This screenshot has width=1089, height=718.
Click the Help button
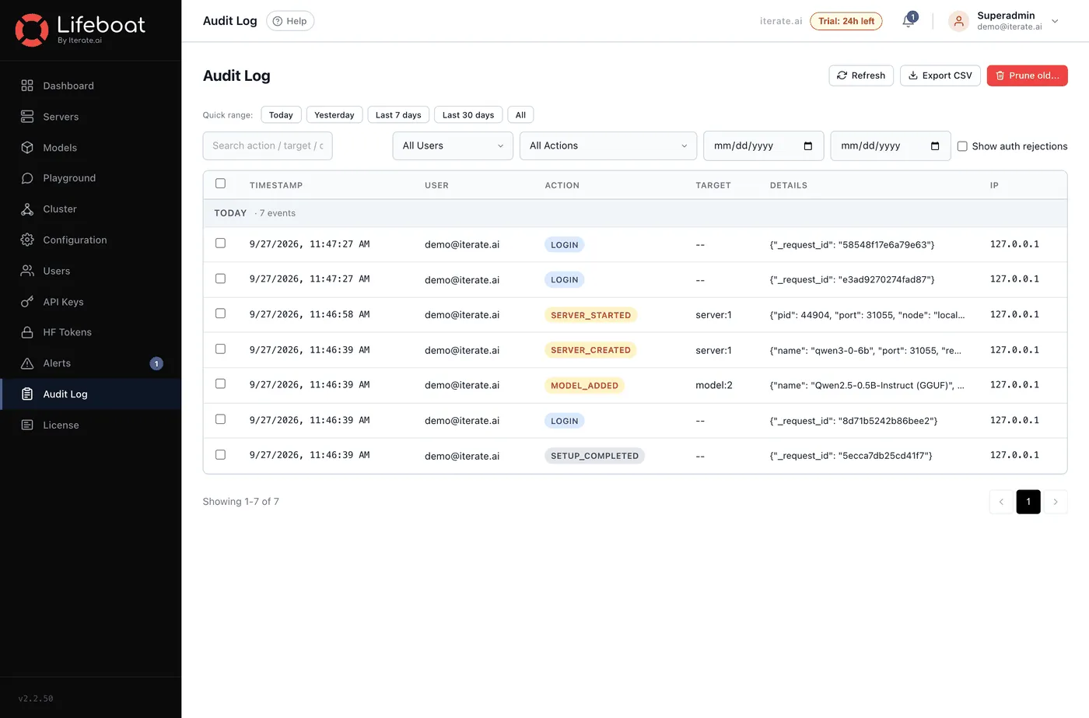point(290,21)
